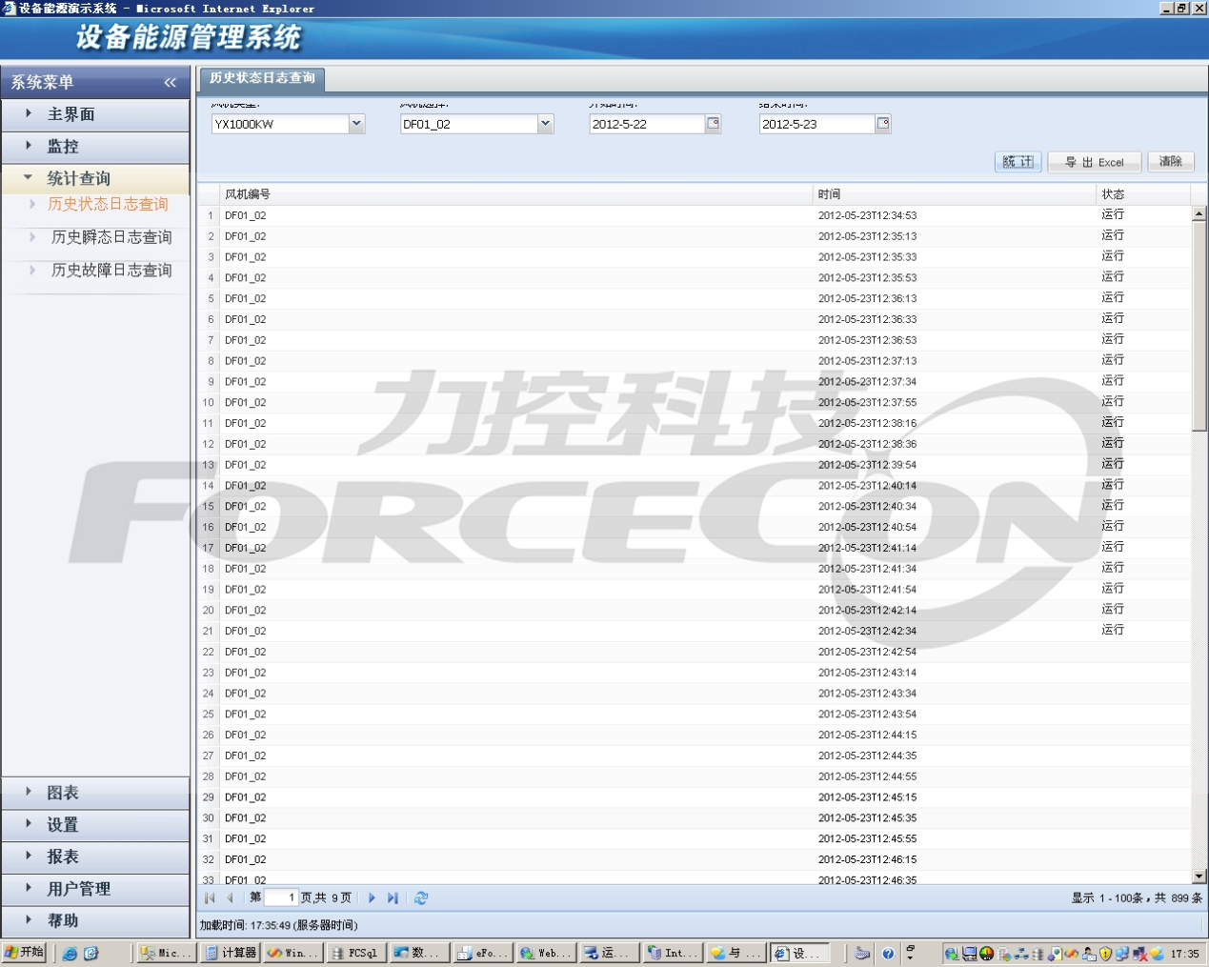Select the row with time 2012-05-23T12:40:14
Screen dimensions: 1209x967
(695, 486)
